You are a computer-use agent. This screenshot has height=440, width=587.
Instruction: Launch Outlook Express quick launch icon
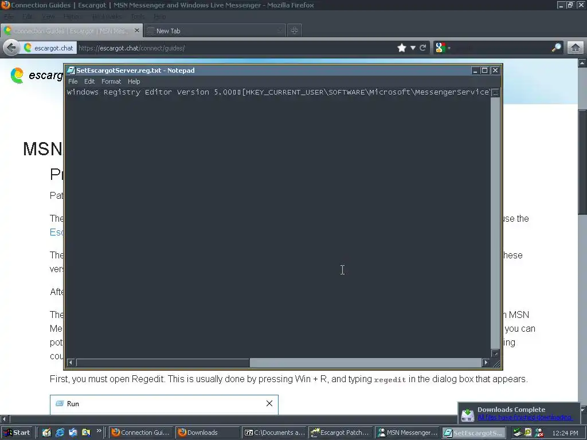pyautogui.click(x=73, y=433)
